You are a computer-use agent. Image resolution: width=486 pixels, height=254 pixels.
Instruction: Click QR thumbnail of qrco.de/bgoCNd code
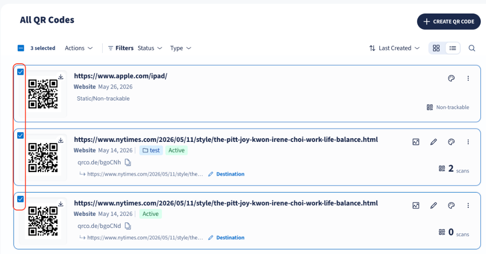click(x=43, y=221)
